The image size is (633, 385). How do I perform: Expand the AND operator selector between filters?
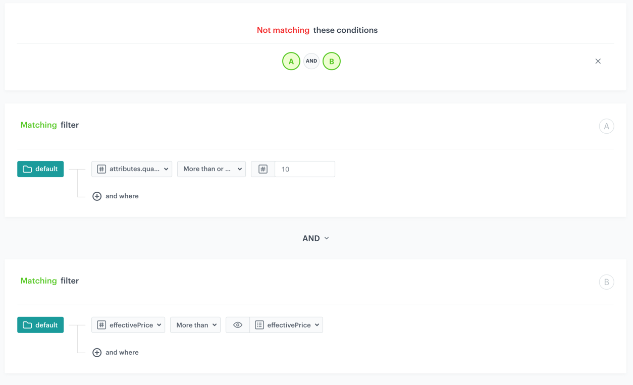(315, 238)
